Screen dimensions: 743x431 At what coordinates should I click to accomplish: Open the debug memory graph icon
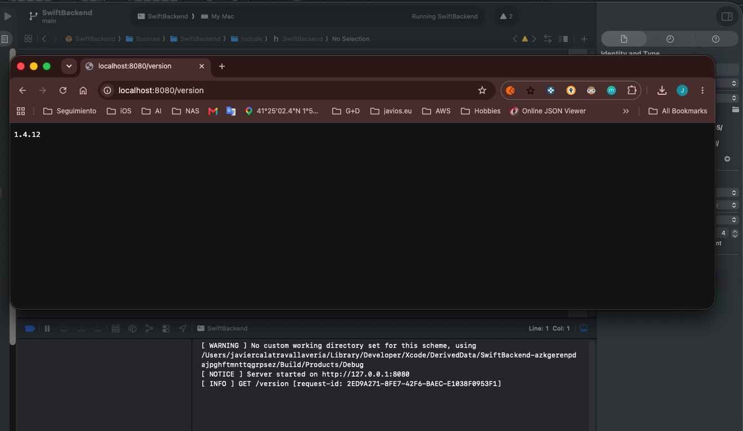click(149, 328)
